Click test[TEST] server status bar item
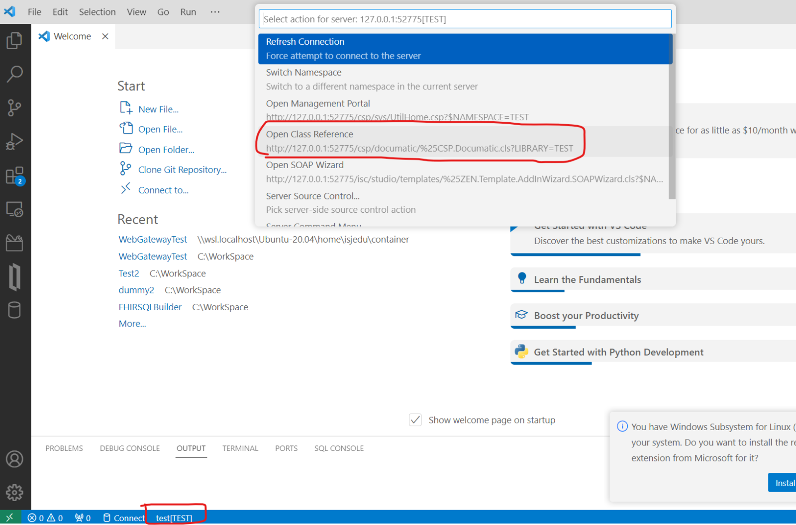This screenshot has width=796, height=525. [174, 518]
